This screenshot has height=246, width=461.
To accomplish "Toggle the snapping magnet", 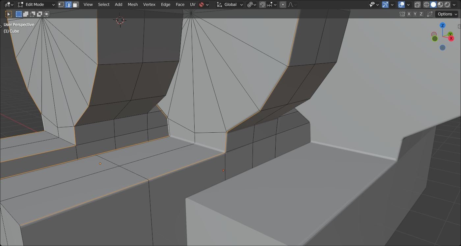I will click(262, 5).
